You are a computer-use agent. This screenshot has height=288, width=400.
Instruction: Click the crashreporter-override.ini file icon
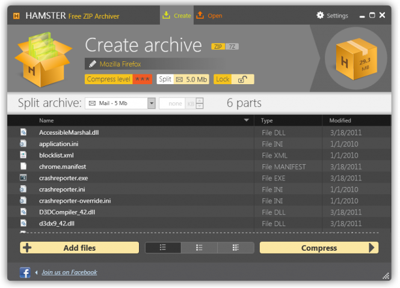pyautogui.click(x=23, y=200)
